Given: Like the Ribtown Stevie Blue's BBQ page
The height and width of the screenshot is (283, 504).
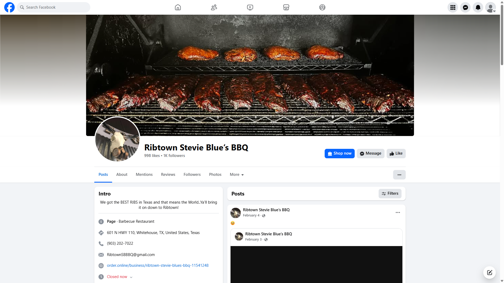Looking at the screenshot, I should coord(396,154).
